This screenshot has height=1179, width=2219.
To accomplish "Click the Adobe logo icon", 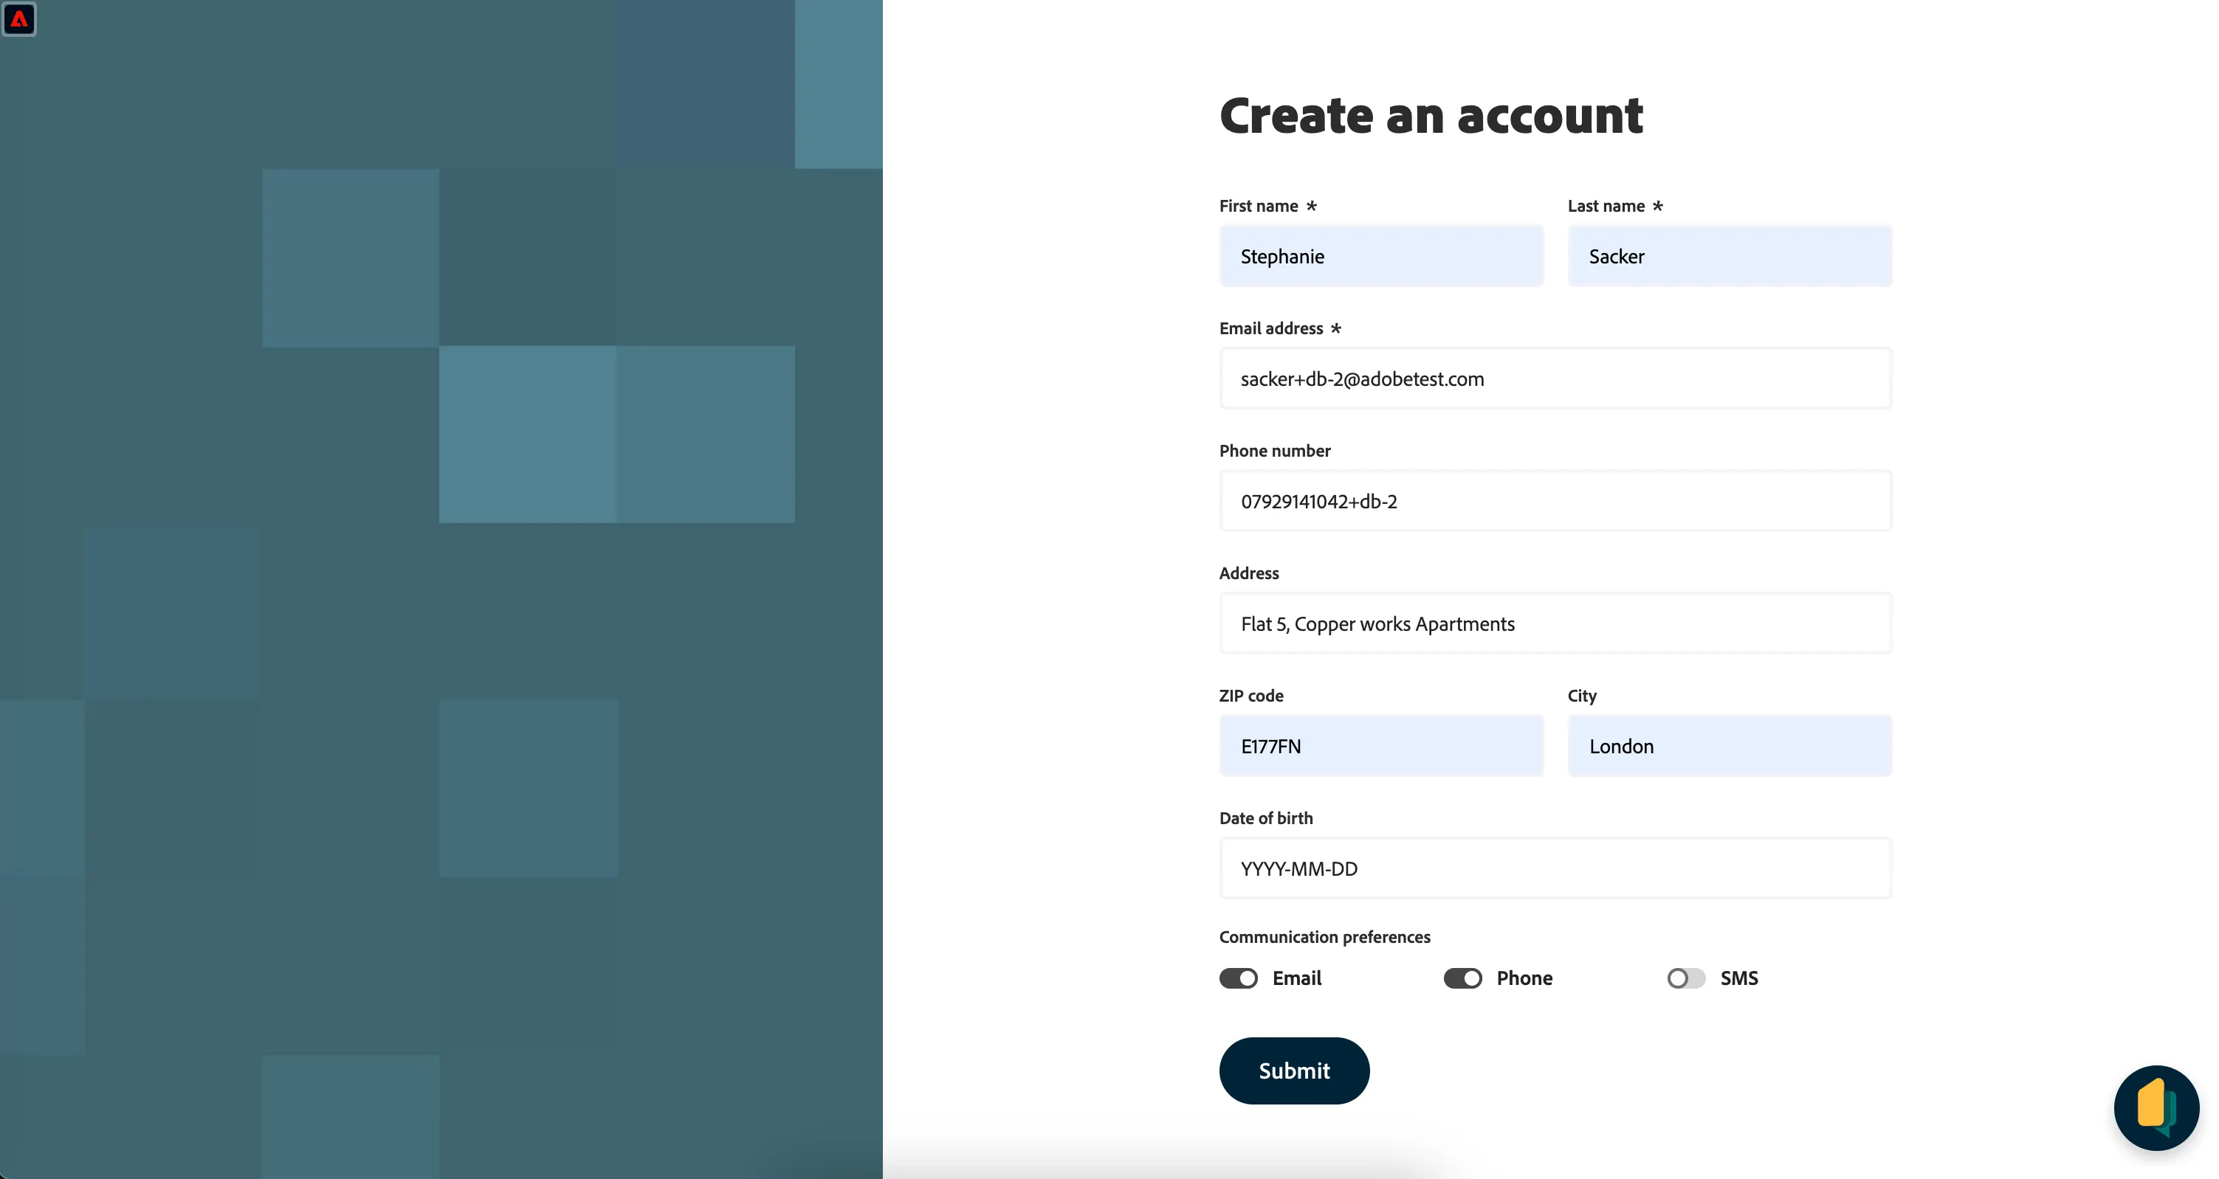I will click(19, 19).
